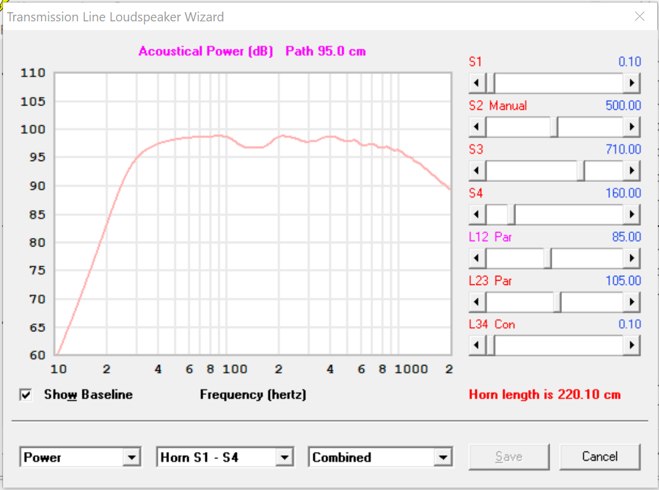Click the Frequency (hertz) axis label
This screenshot has height=490, width=659.
click(253, 395)
